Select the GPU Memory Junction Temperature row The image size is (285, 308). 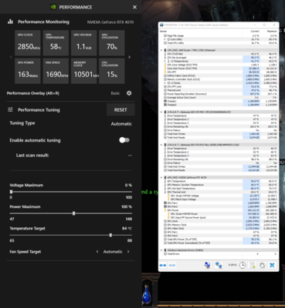coord(219,185)
